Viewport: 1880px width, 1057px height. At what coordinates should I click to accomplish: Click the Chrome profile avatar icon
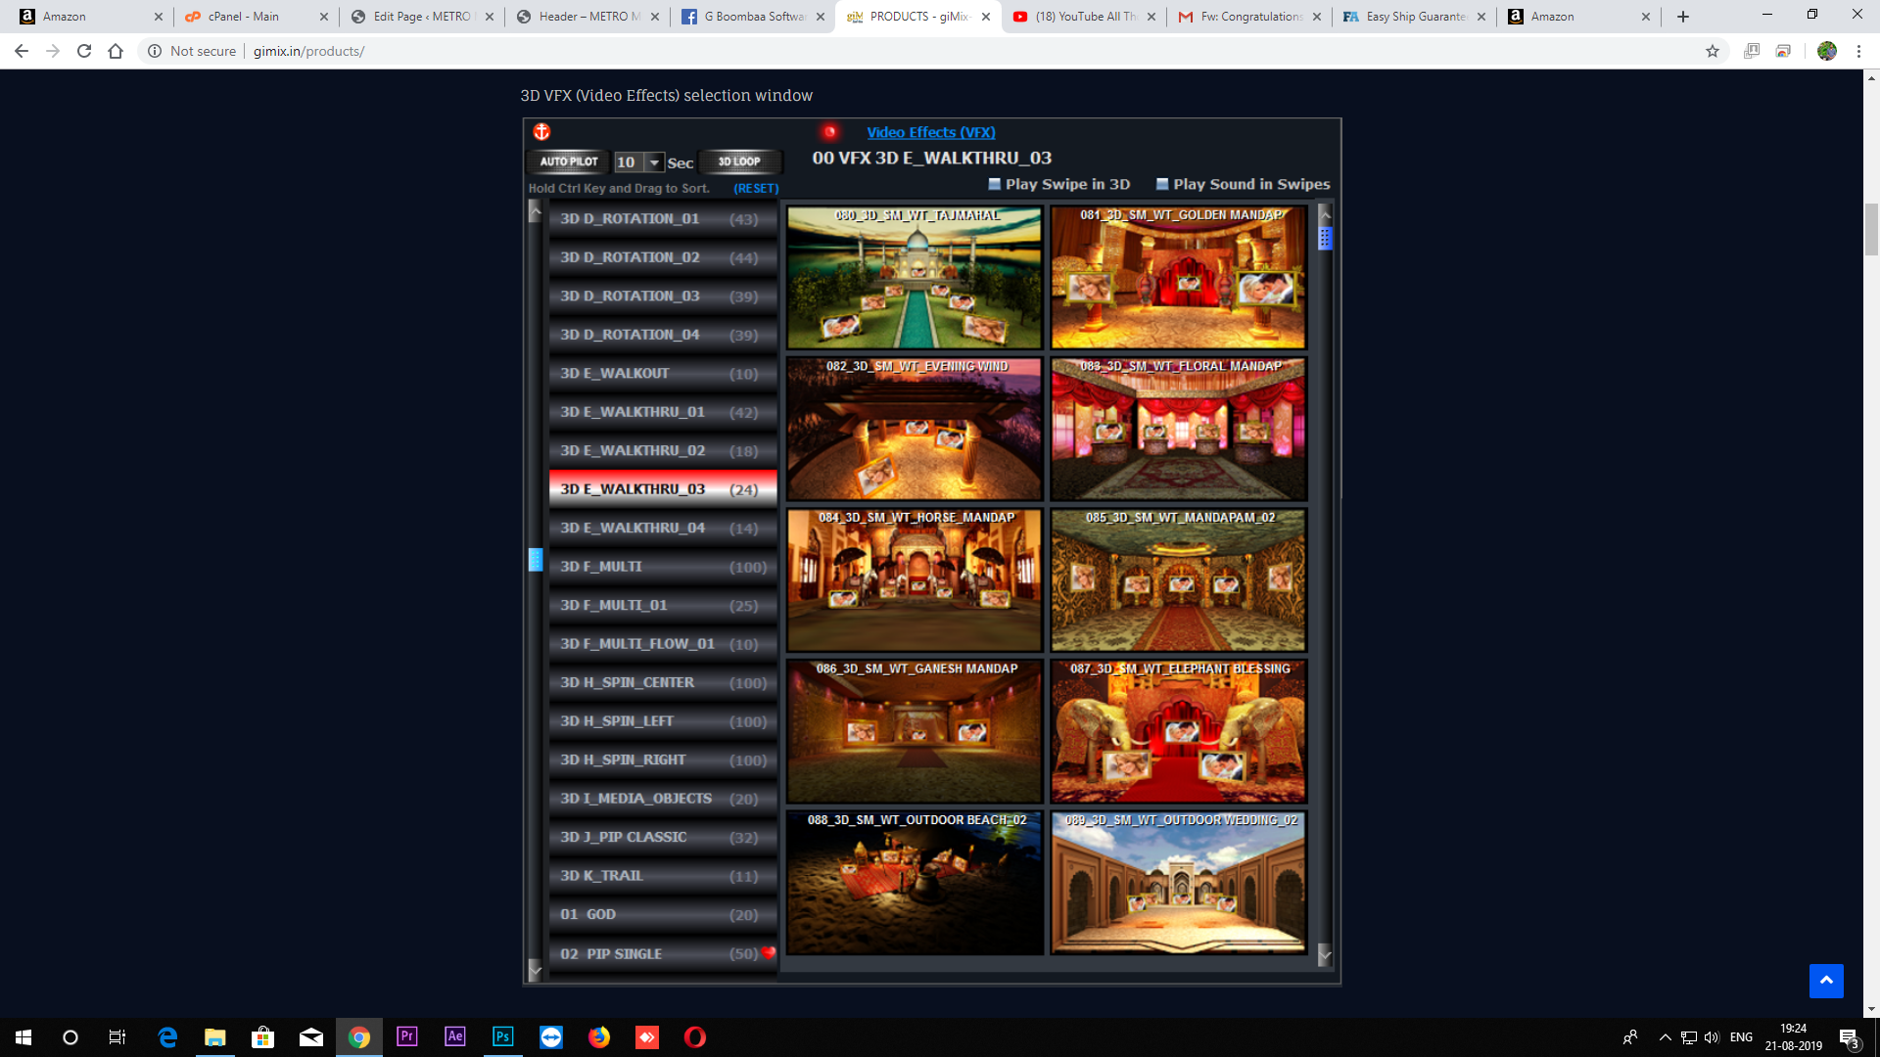point(1829,51)
